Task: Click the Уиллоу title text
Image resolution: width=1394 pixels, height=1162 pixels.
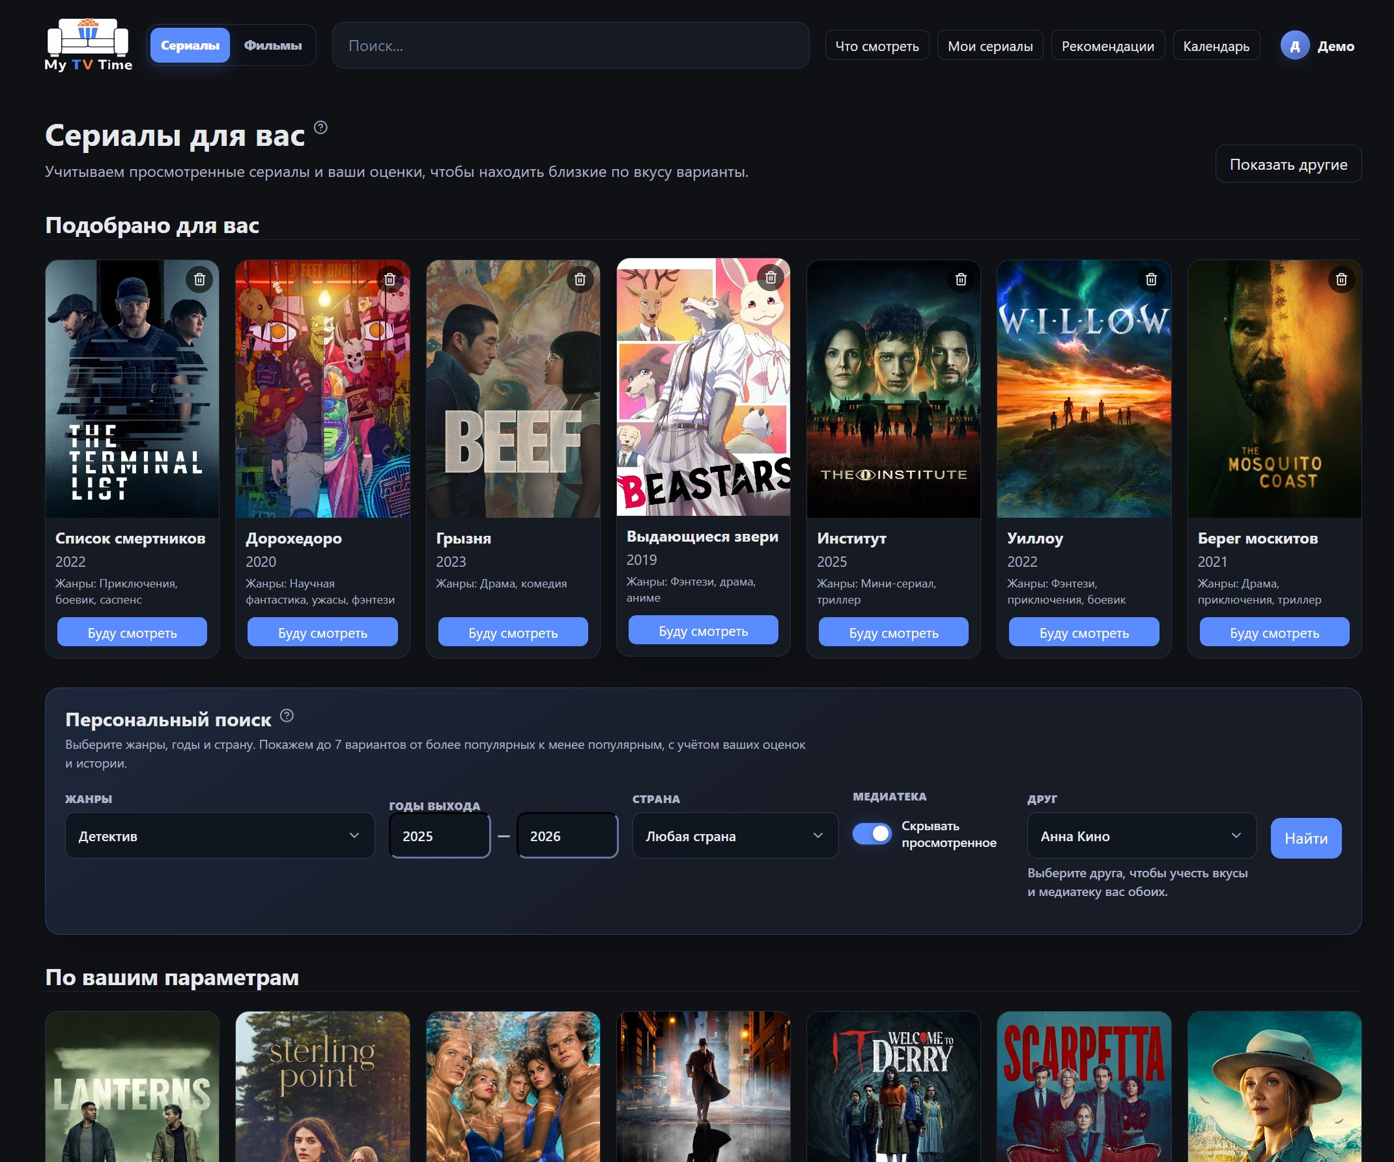Action: coord(1035,538)
